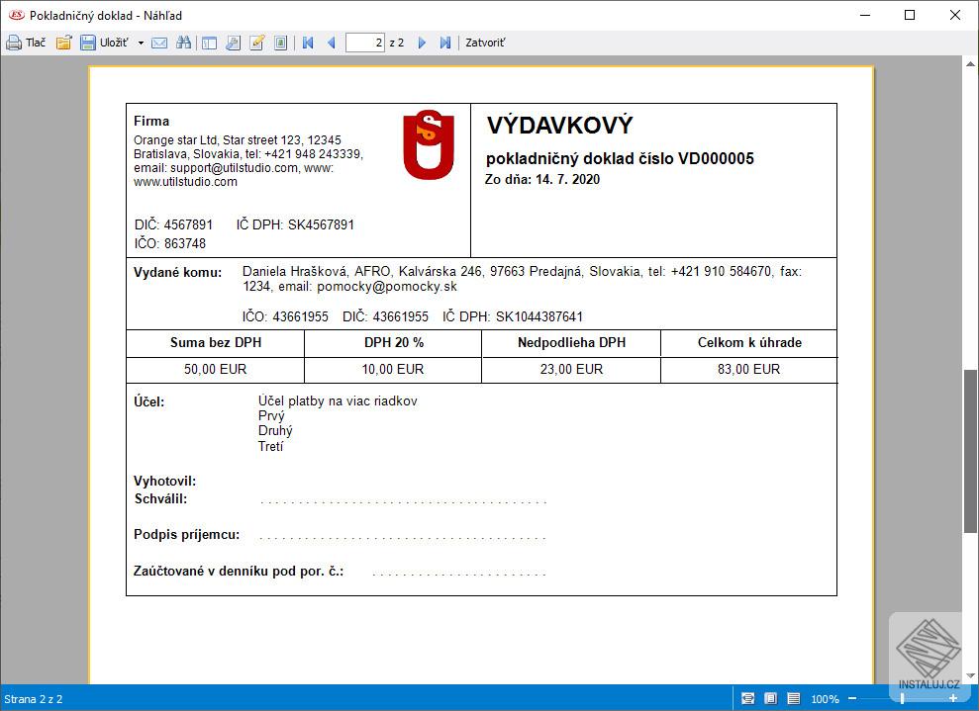The image size is (979, 711).
Task: Click the 23,00 EUR cell
Action: pyautogui.click(x=571, y=369)
